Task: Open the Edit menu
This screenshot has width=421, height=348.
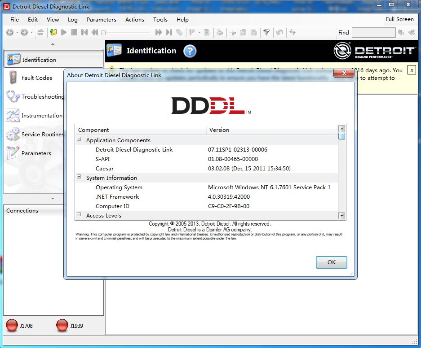Action: (33, 20)
